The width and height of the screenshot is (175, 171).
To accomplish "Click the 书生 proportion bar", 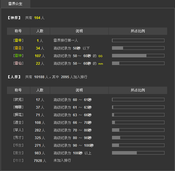I will click(138, 145).
